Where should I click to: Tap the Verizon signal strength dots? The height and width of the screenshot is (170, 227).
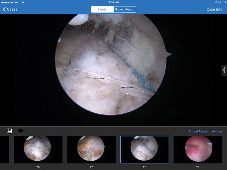point(5,2)
